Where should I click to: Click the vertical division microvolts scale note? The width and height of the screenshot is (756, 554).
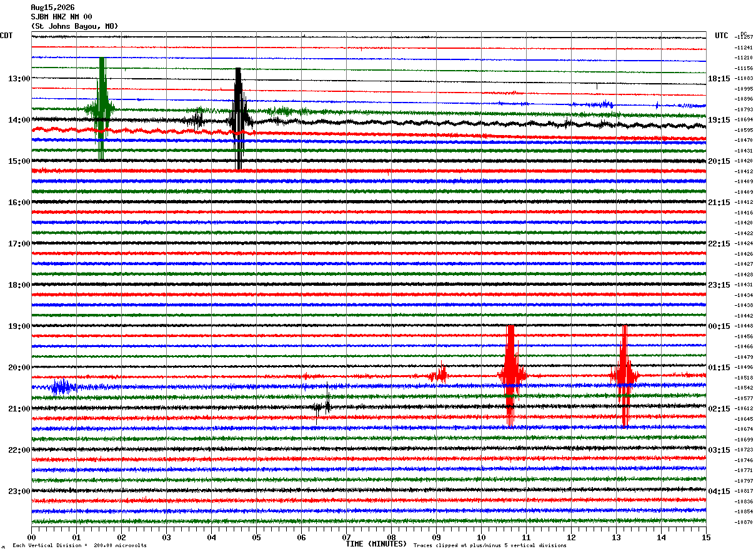coord(80,546)
